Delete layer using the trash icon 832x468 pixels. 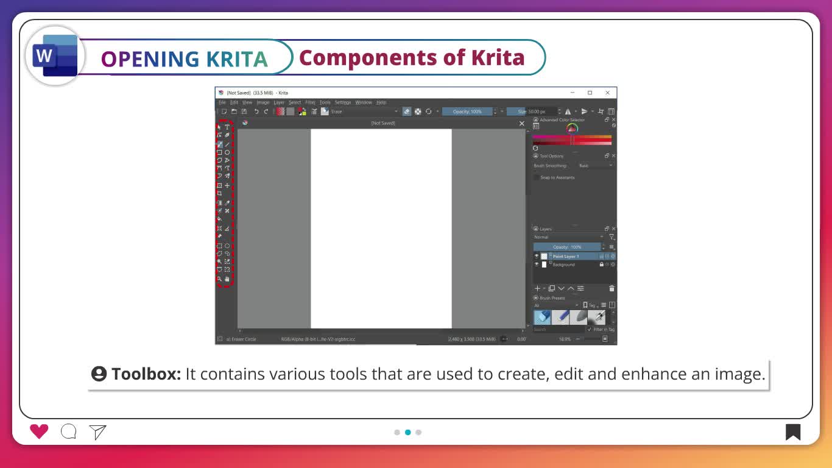point(612,288)
